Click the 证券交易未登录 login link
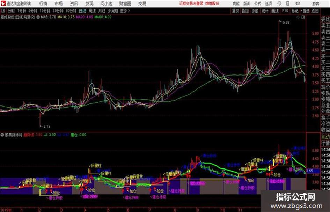Image resolution: width=330 pixels, height=212 pixels. tap(191, 3)
